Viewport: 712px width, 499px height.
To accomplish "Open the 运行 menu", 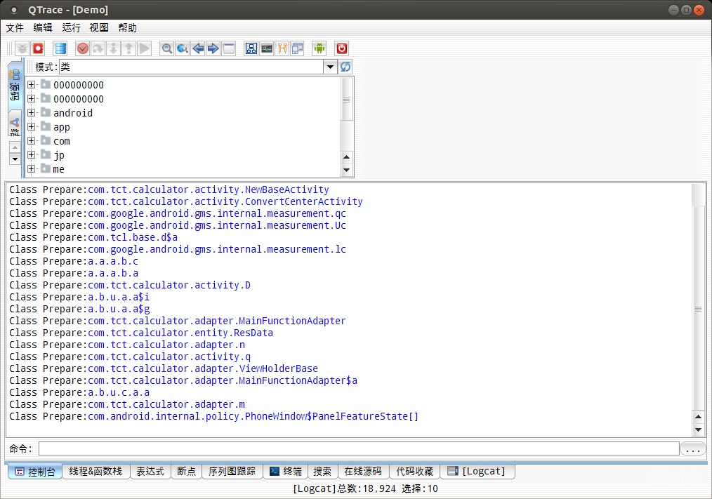I will (x=70, y=27).
